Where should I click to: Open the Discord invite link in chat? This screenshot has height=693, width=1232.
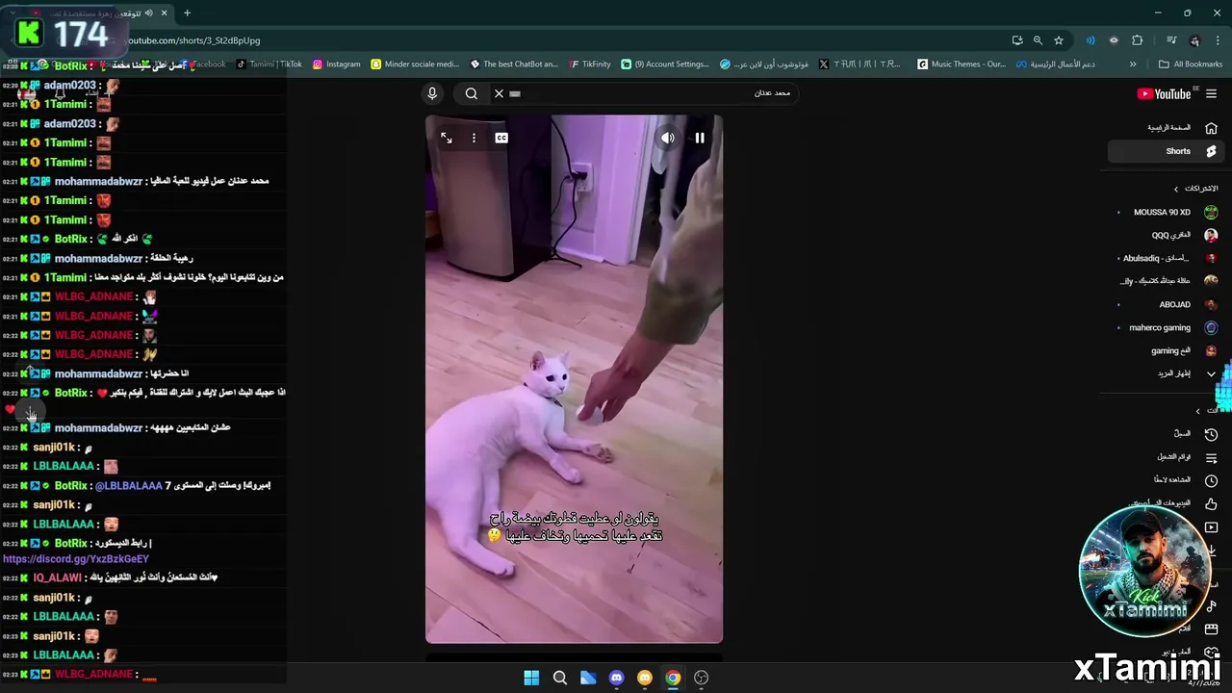[x=76, y=558]
